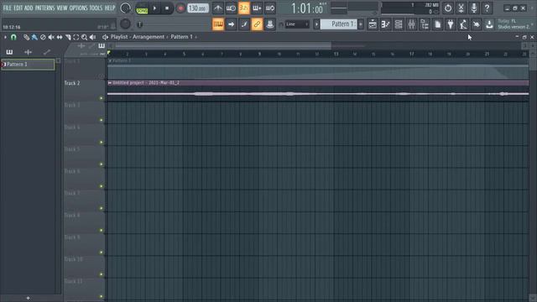This screenshot has width=537, height=302.
Task: Open the playlist options arrow menu
Action: click(5, 37)
